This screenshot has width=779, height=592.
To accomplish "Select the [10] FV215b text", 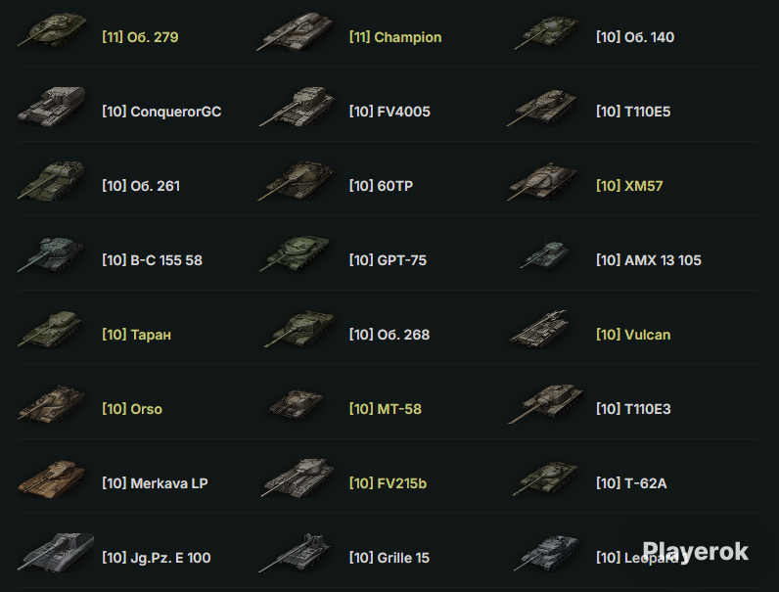I will (388, 483).
